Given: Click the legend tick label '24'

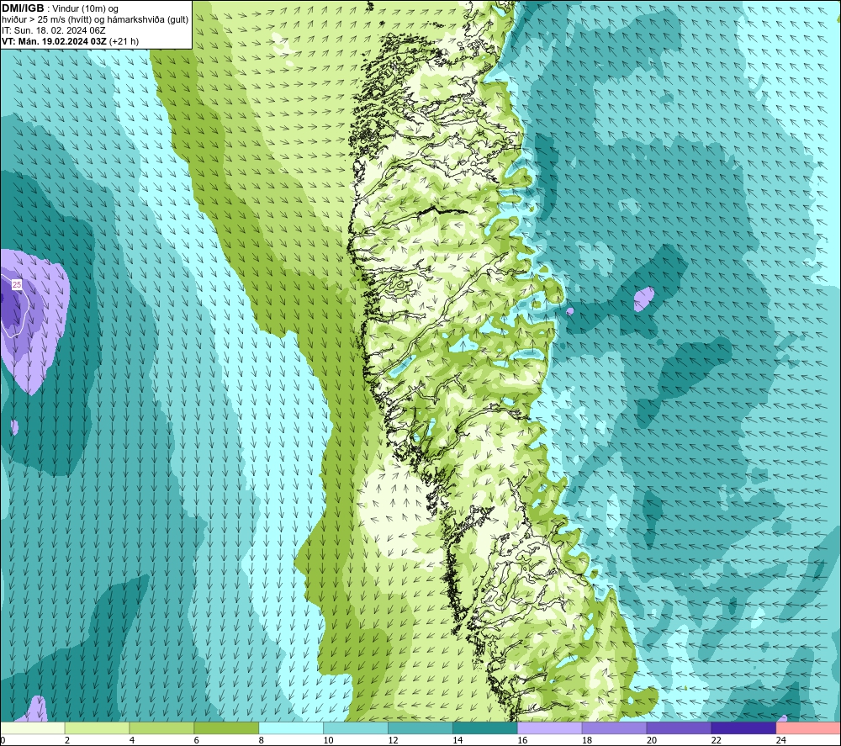Looking at the screenshot, I should [x=781, y=740].
